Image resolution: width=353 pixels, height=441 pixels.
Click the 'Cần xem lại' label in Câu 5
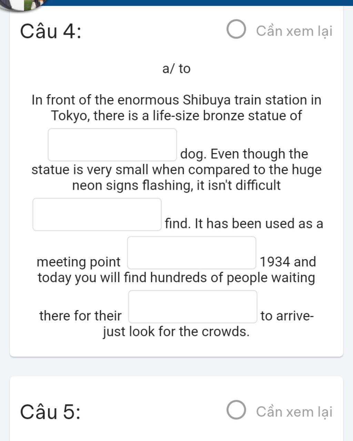294,412
